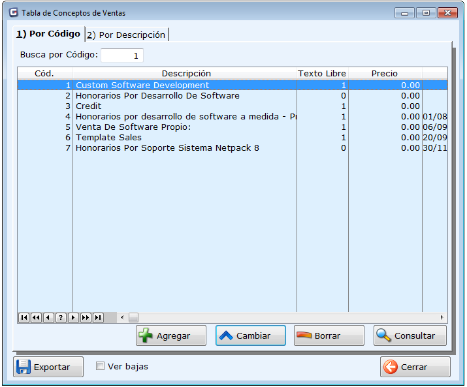Select the Por Código tab

(x=49, y=34)
